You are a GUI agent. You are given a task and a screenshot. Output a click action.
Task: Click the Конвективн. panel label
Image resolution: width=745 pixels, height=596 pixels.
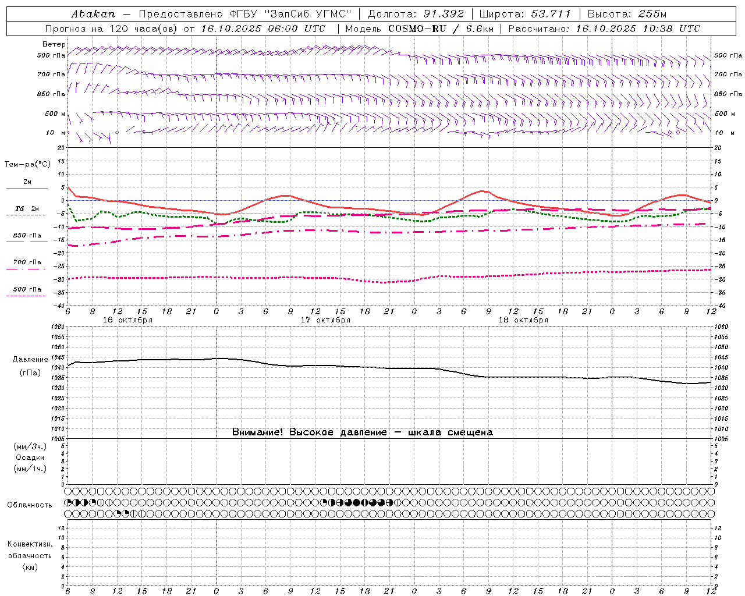tap(30, 544)
